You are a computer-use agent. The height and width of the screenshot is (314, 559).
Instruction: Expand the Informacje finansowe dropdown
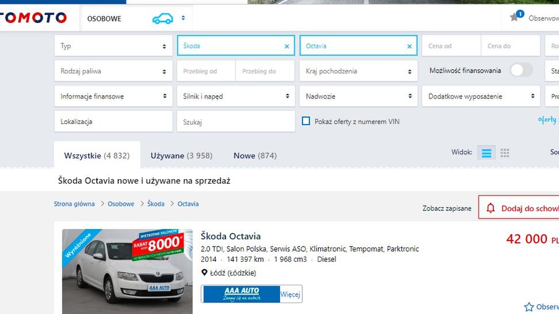(113, 96)
